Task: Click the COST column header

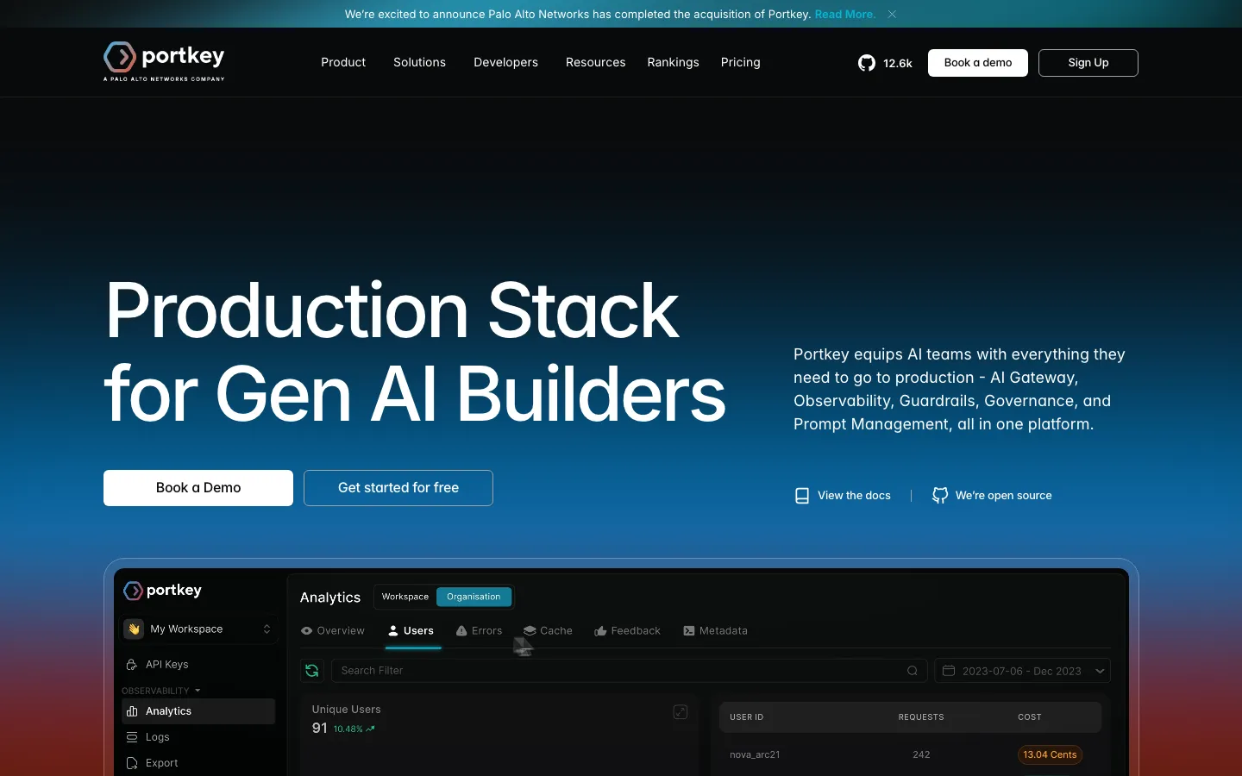Action: [x=1030, y=717]
